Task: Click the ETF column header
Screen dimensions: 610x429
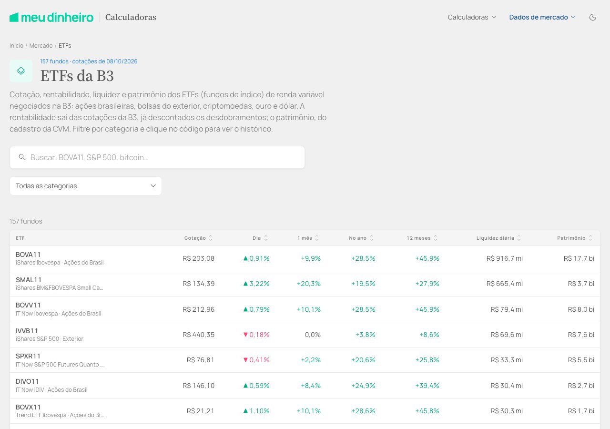Action: pos(20,238)
